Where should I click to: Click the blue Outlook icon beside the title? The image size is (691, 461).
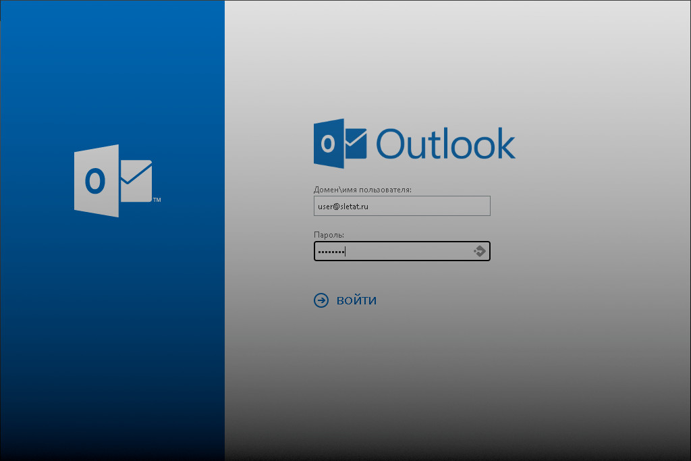tap(340, 144)
